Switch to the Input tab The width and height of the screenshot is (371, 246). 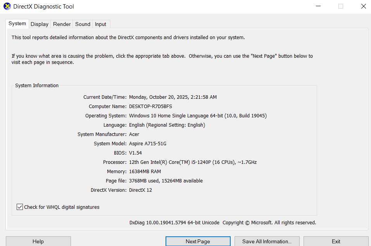coord(100,24)
